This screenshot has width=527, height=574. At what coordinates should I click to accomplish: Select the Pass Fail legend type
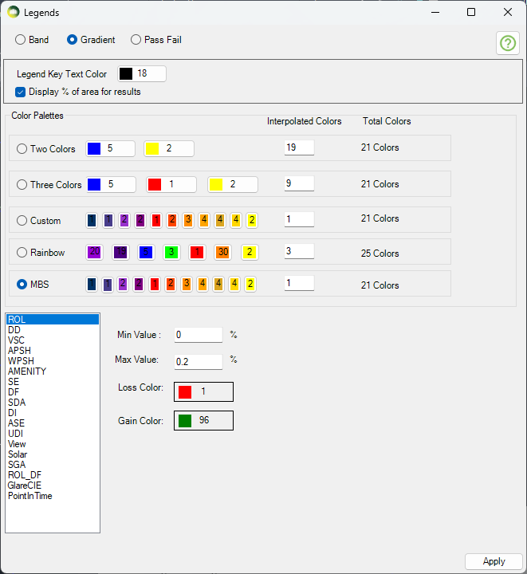click(x=156, y=40)
